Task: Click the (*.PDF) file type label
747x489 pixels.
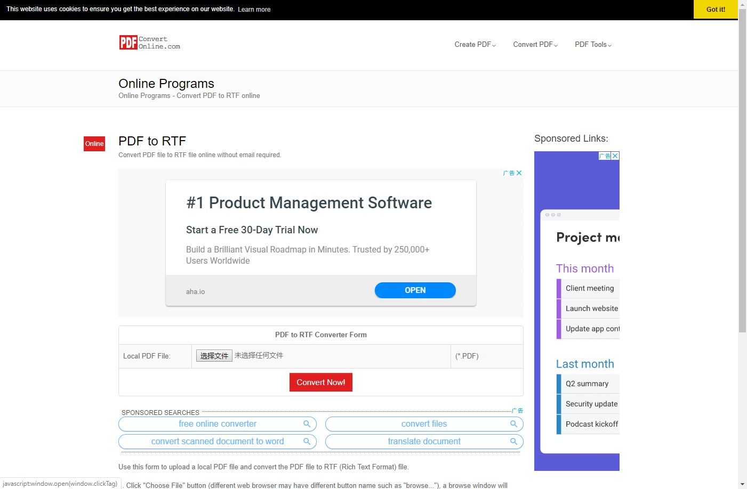Action: click(467, 356)
